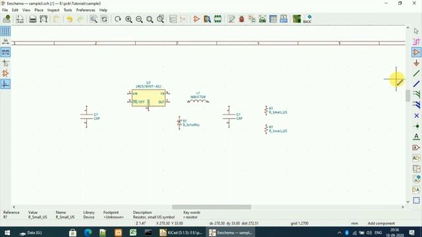Save the schematic using the toolbar icon
Screen dimensions: 422x237
point(7,19)
